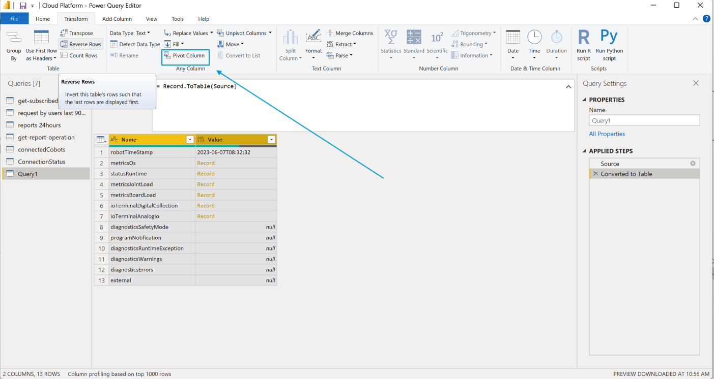Open the gear settings for the Source step
The image size is (714, 379).
[693, 163]
